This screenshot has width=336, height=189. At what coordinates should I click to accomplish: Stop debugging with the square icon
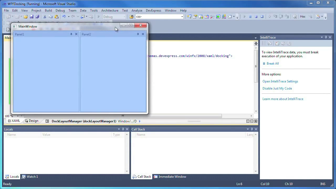click(256, 17)
